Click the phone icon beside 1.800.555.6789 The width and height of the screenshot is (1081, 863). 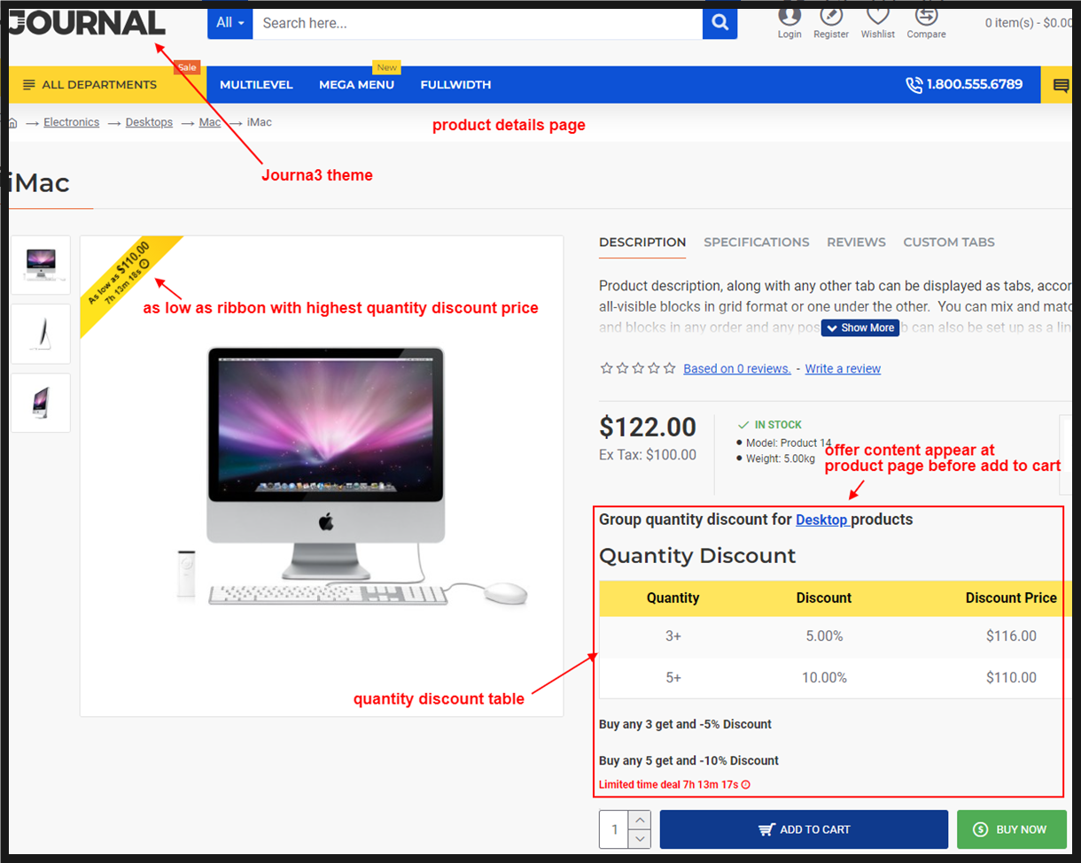[x=914, y=85]
